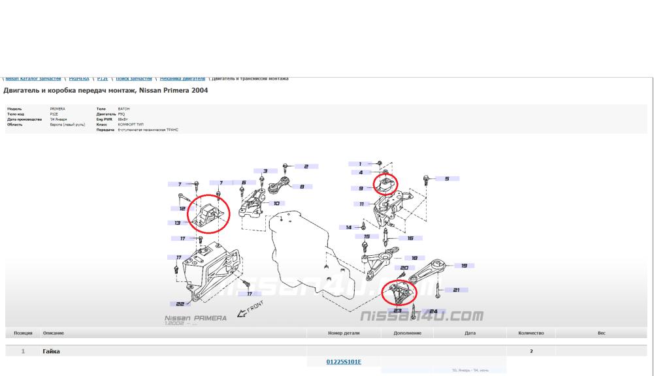Image resolution: width=669 pixels, height=376 pixels.
Task: Pick callout label 14 on the diagram
Action: coord(349,227)
